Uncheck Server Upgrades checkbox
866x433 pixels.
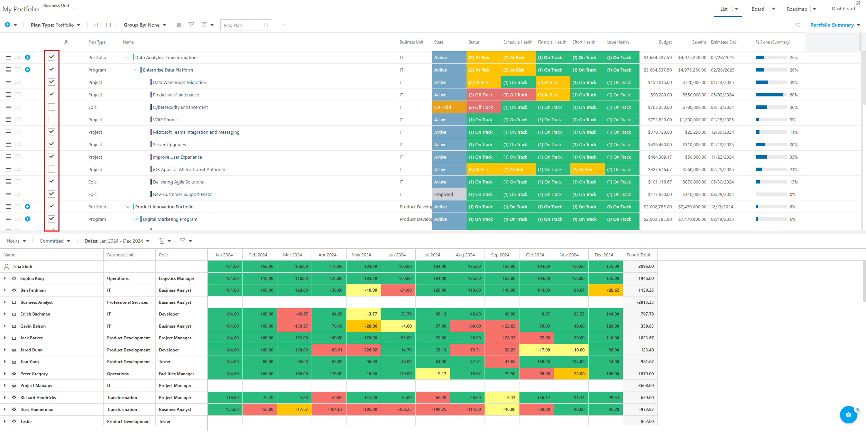[52, 144]
